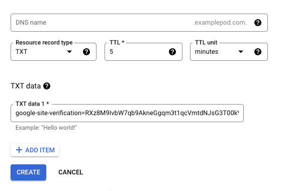Click into the TTL value field

point(136,52)
